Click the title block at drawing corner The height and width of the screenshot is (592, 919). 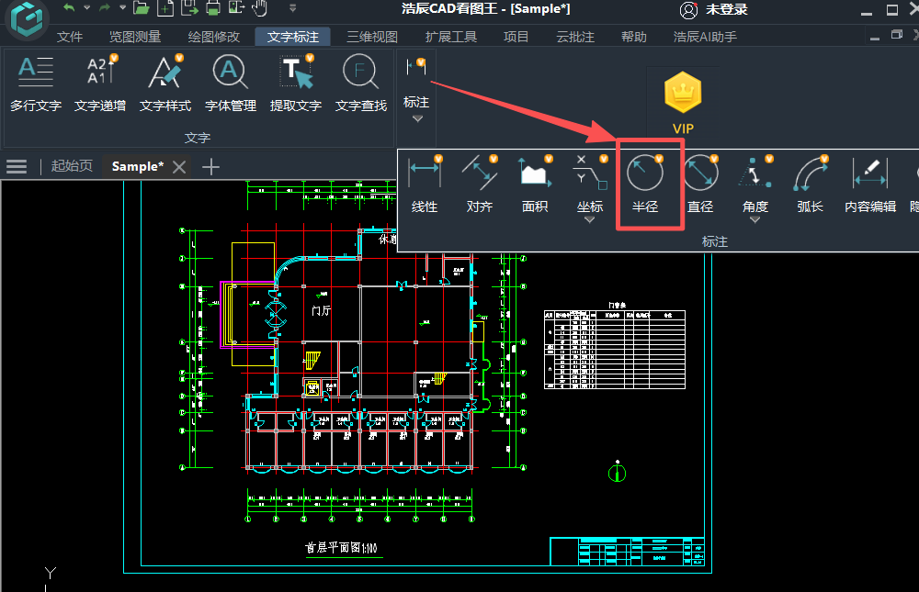(627, 551)
